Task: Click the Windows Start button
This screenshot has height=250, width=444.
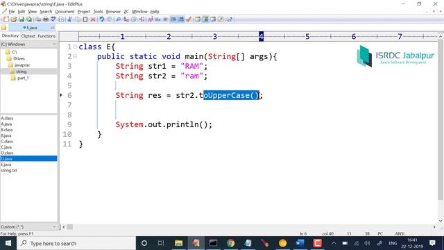Action: coord(8,243)
